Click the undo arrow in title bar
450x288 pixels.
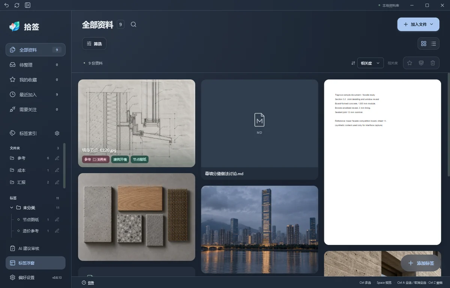[x=6, y=5]
